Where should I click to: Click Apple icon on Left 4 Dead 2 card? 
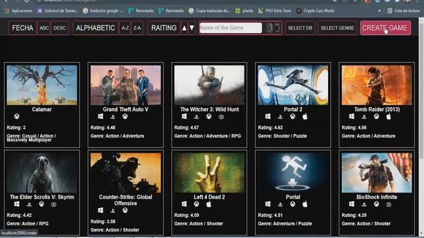[x=209, y=204]
